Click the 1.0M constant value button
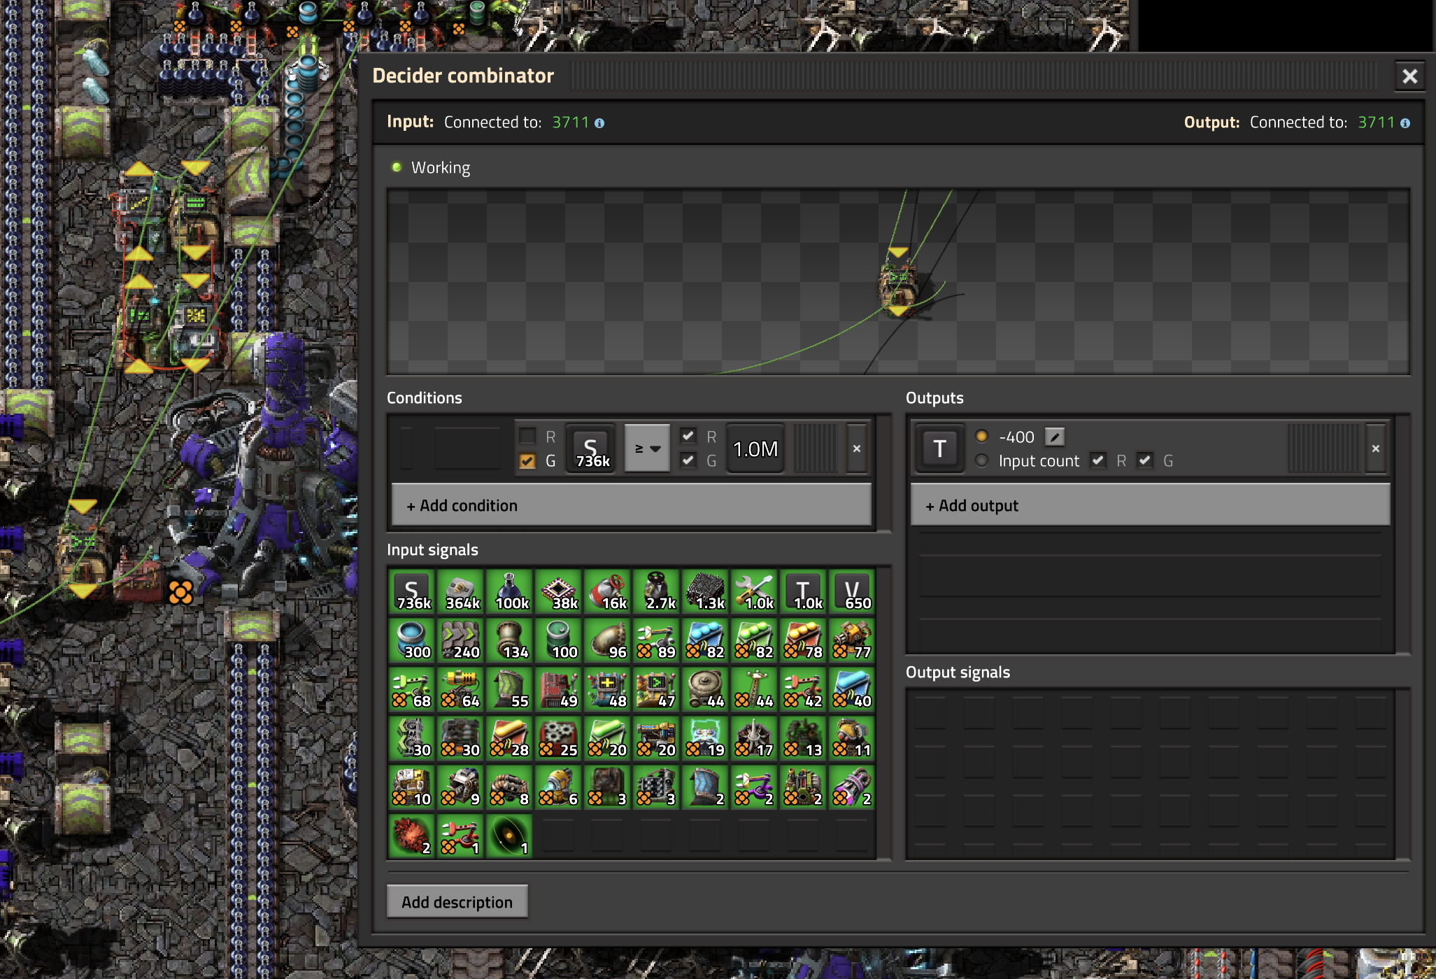Viewport: 1436px width, 979px height. coord(755,449)
